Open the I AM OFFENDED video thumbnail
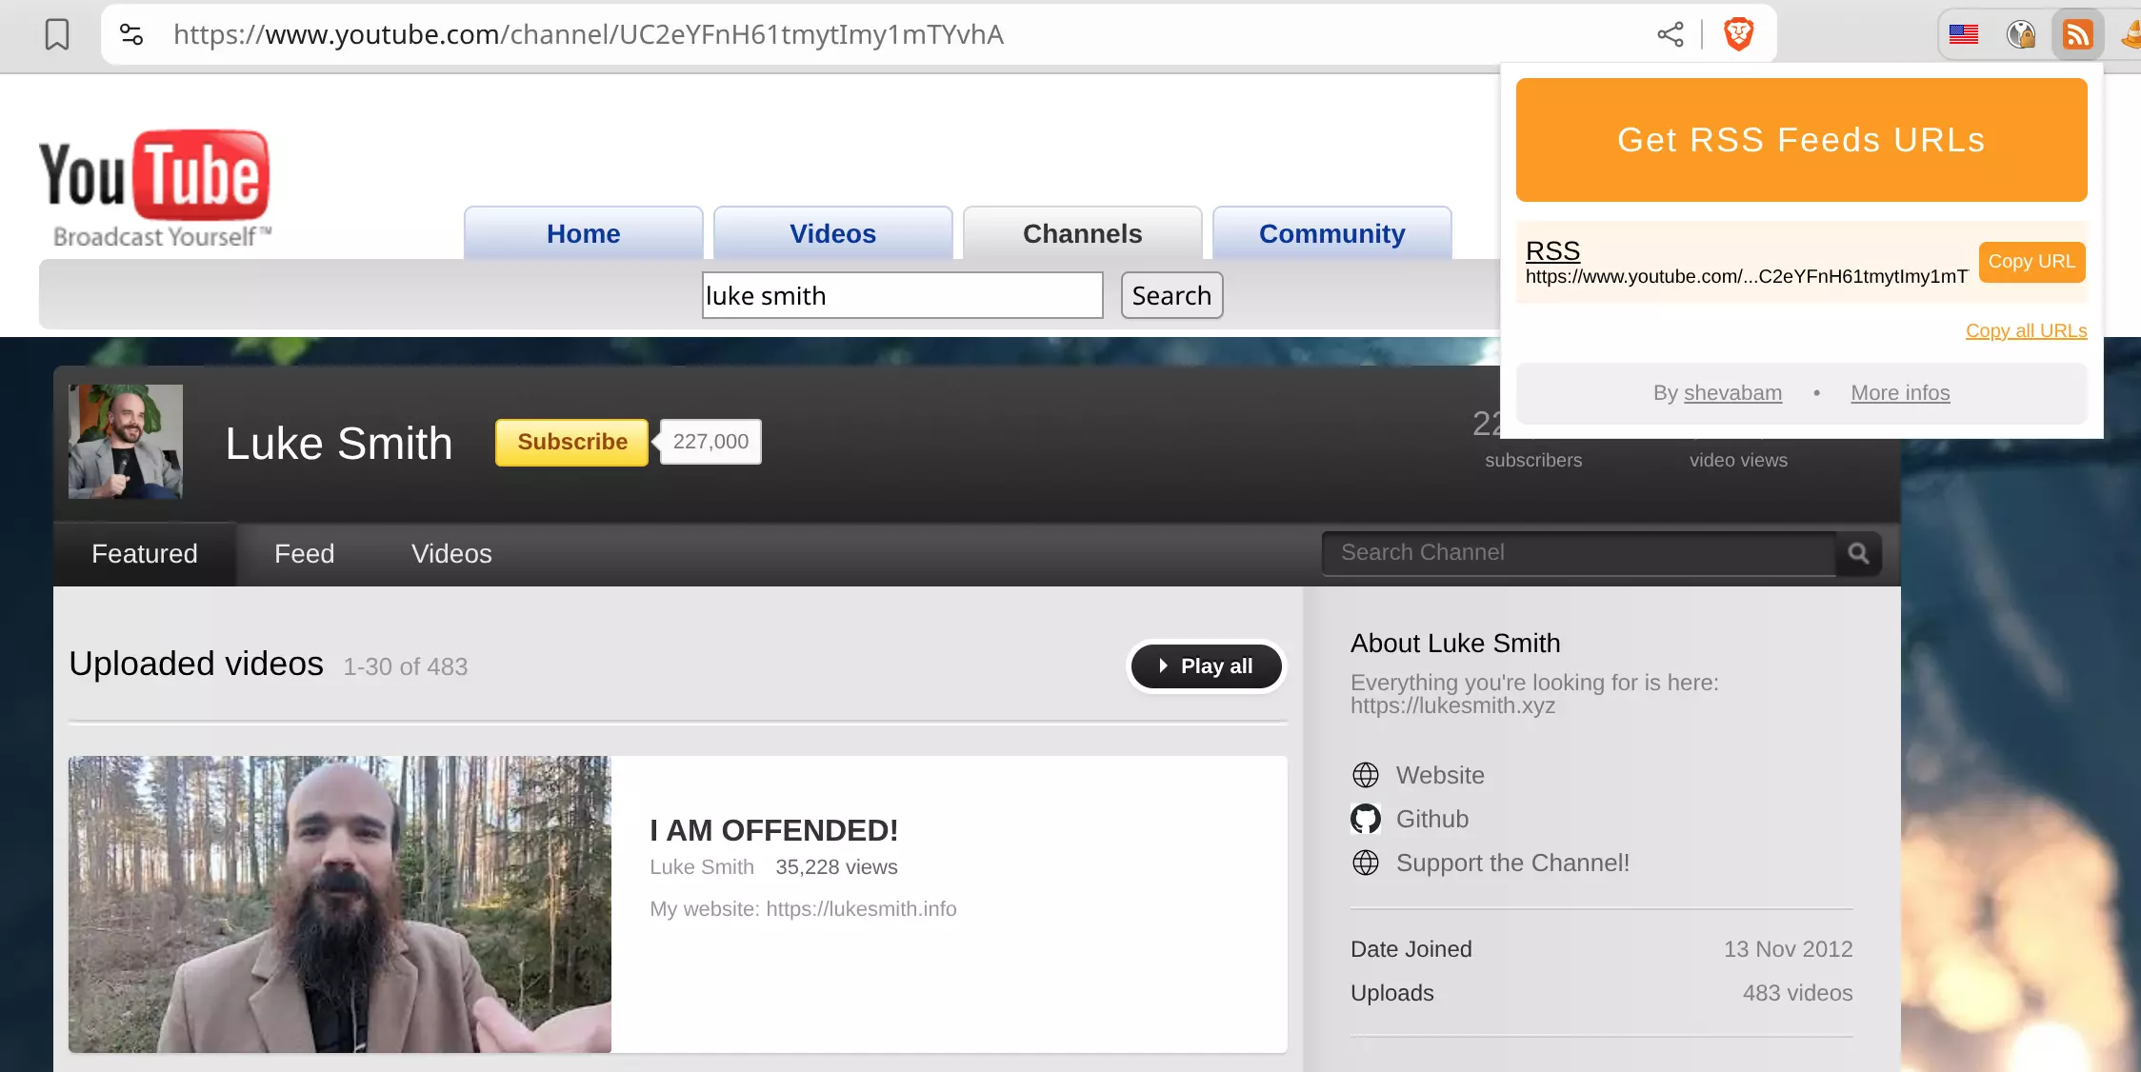The width and height of the screenshot is (2141, 1072). (x=339, y=904)
